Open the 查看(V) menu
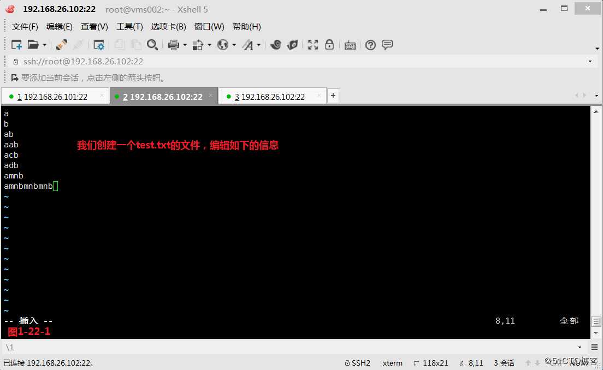This screenshot has height=370, width=603. (x=94, y=27)
